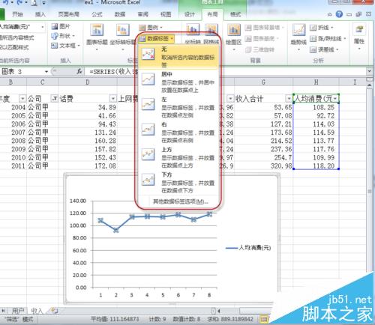Select column header D
The width and height of the screenshot is (375, 325).
(88, 82)
